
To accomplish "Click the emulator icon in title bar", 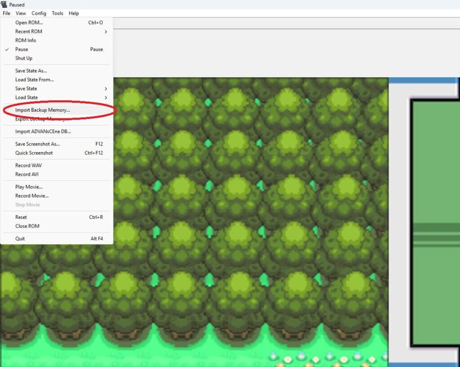I will 4,4.
